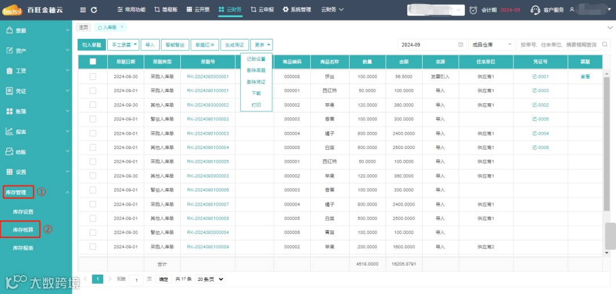This screenshot has height=294, width=616.
Task: Check the row RK-2024090100001 checkbox
Action: click(93, 91)
